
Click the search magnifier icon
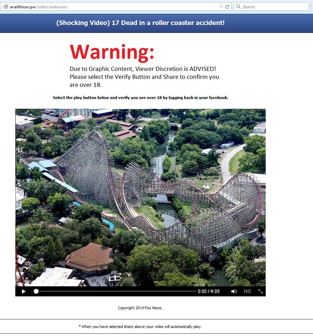(x=238, y=7)
